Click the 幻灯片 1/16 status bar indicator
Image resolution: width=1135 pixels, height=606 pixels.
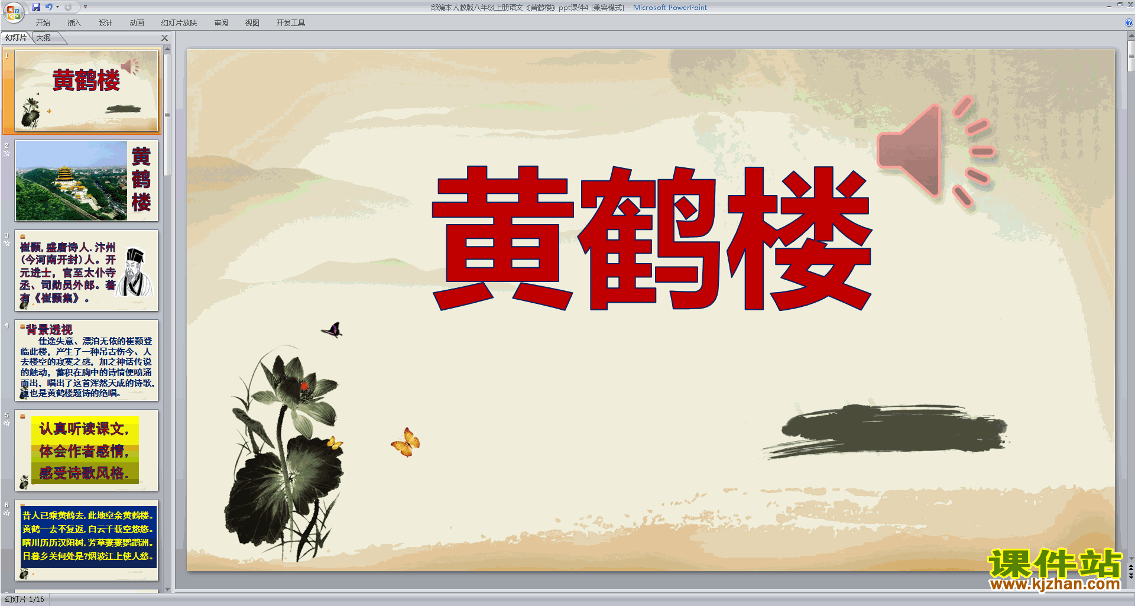point(25,599)
